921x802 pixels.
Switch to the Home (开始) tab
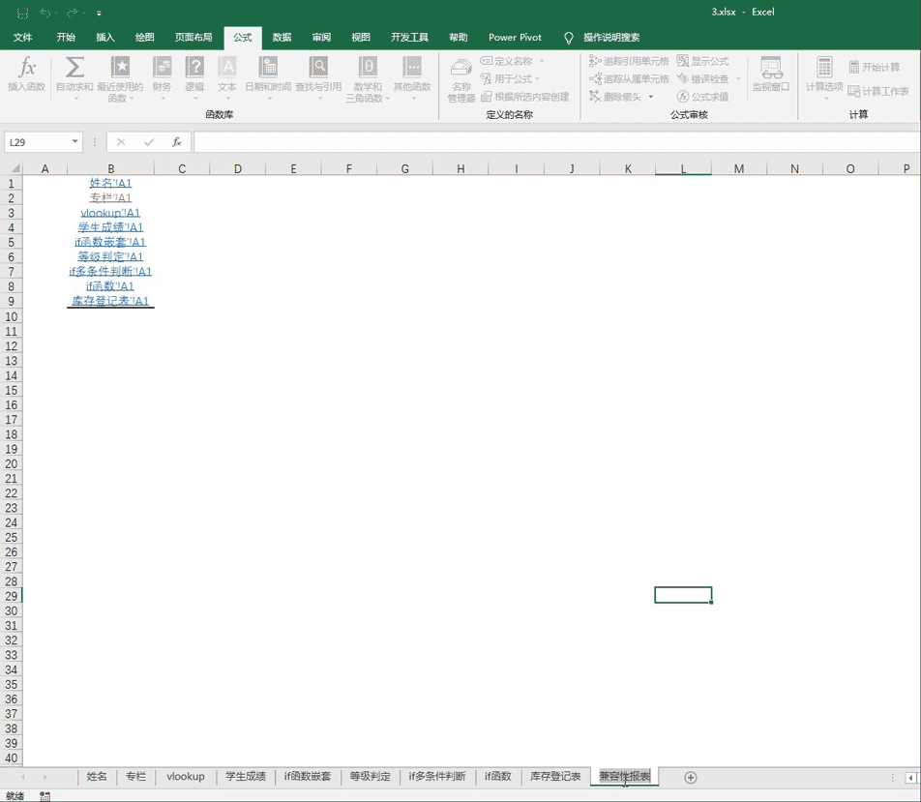(66, 37)
